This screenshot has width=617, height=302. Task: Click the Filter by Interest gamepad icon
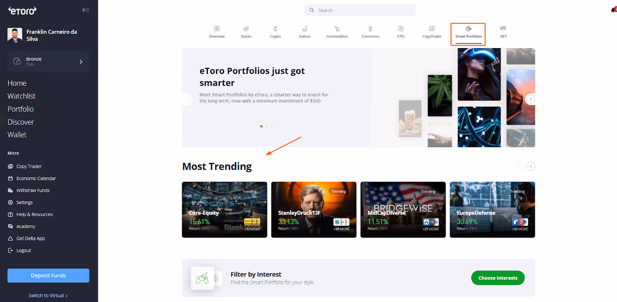[202, 278]
